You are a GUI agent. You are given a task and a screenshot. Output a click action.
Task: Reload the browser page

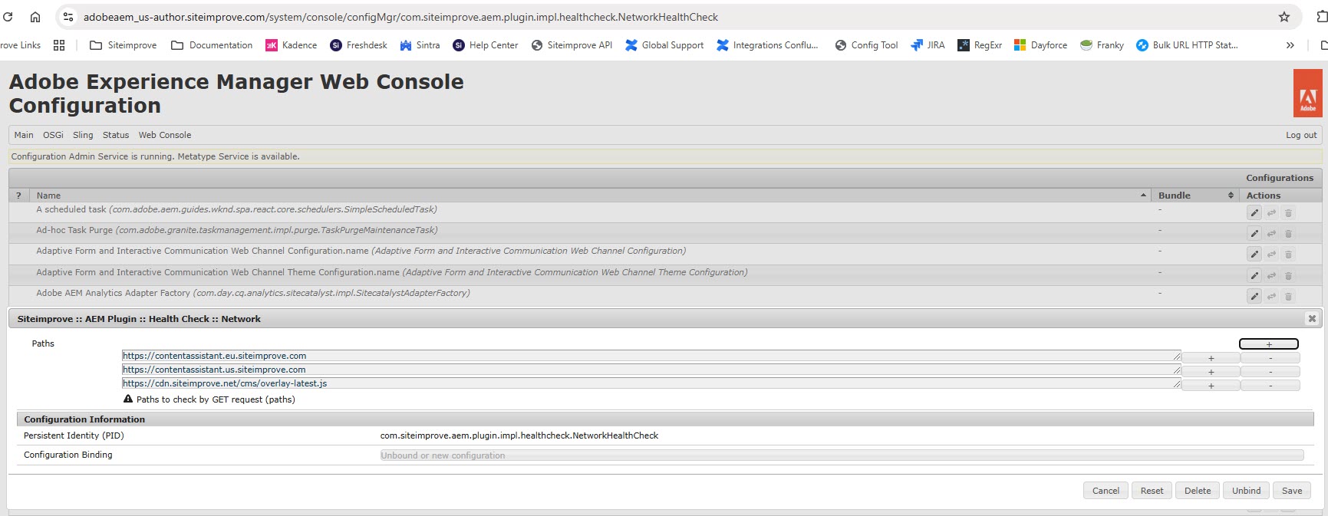(x=8, y=17)
